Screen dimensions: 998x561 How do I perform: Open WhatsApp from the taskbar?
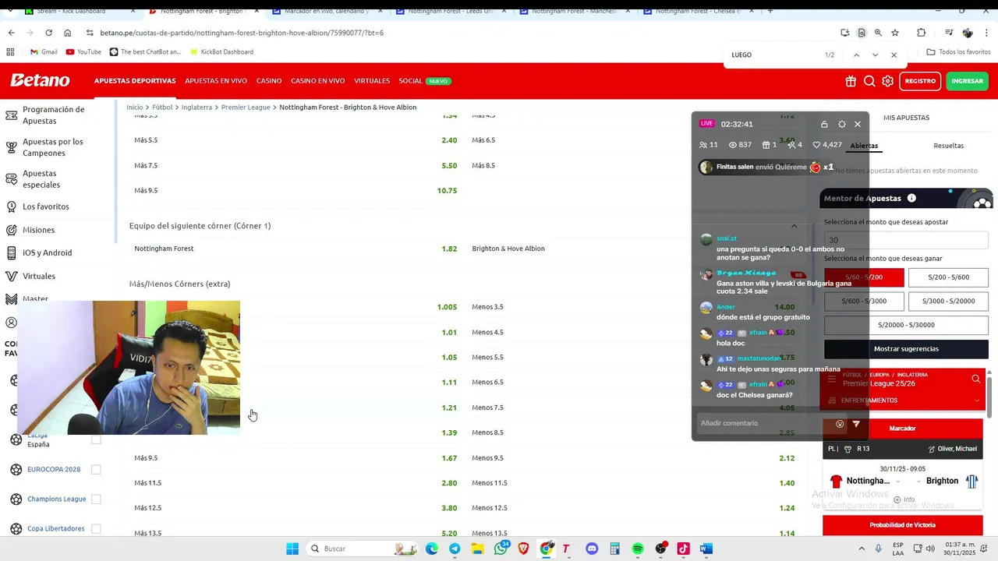click(x=501, y=549)
